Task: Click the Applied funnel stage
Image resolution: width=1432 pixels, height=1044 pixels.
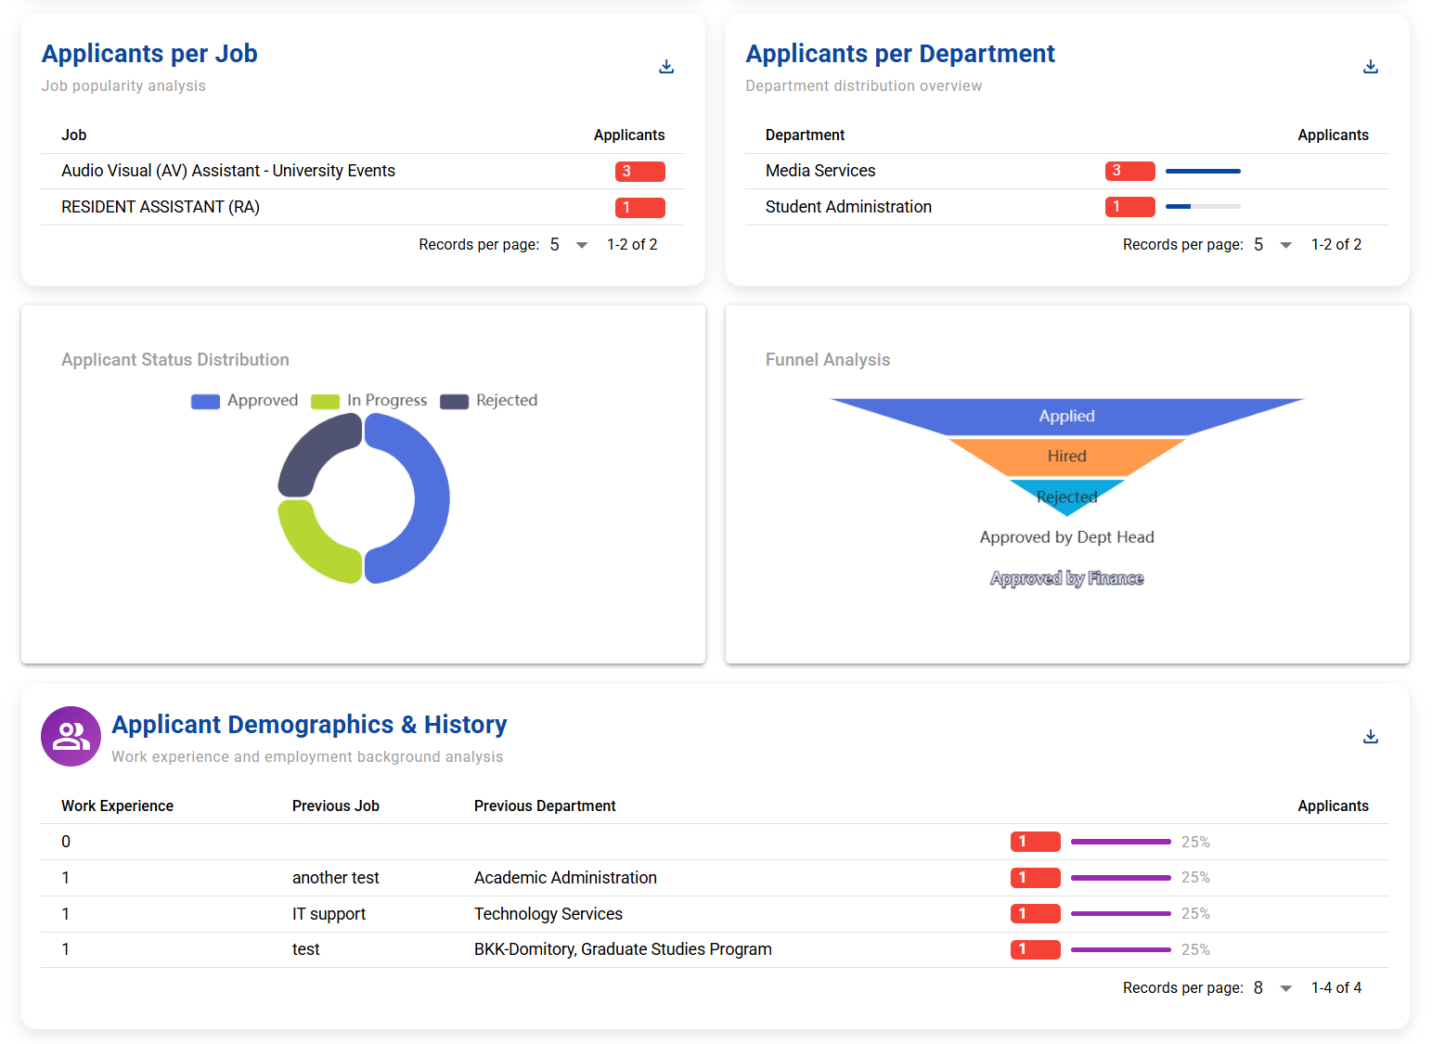Action: point(1066,417)
